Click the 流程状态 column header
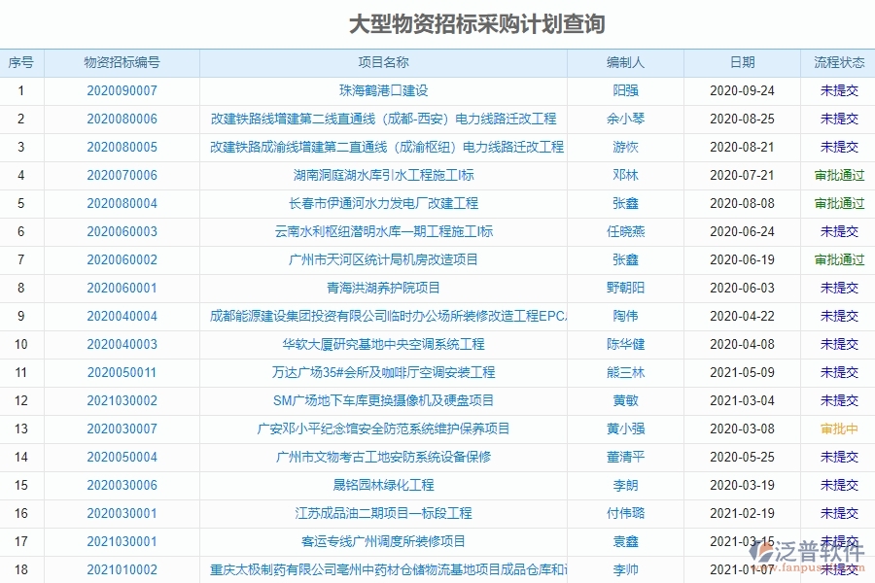The height and width of the screenshot is (583, 875). pos(837,62)
